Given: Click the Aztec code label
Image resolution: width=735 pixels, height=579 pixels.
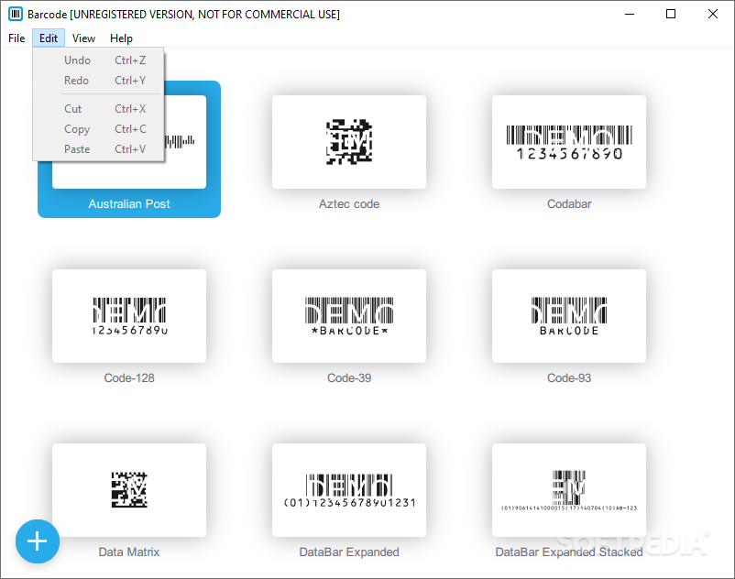Looking at the screenshot, I should point(349,203).
